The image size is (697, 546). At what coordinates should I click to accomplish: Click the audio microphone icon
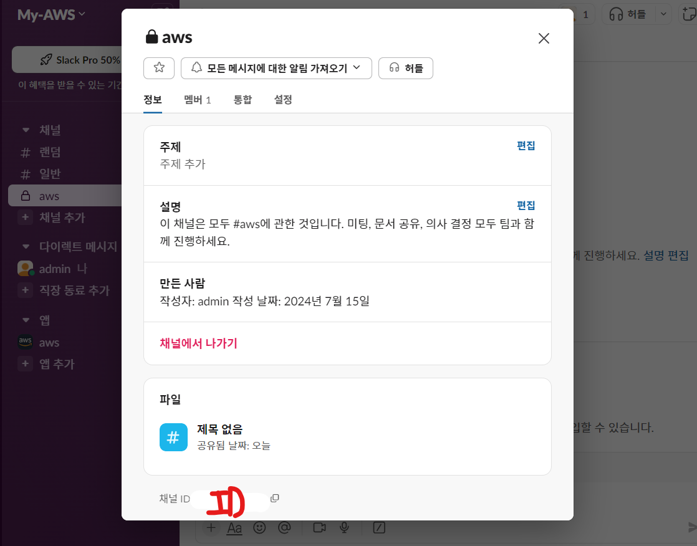[344, 528]
